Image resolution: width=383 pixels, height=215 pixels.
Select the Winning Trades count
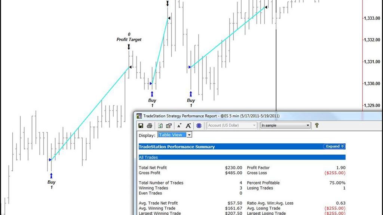[241, 188]
